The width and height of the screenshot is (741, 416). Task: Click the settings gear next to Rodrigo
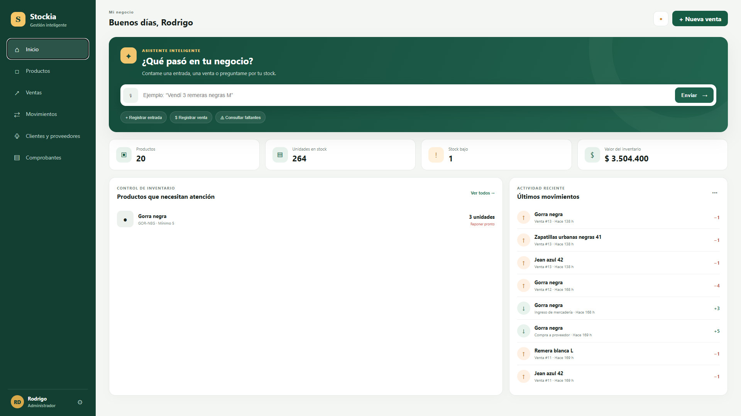click(80, 402)
